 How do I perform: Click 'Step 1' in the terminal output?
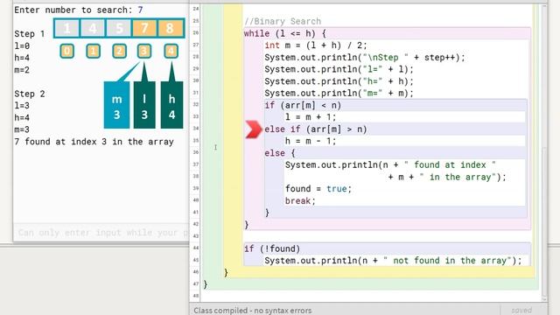point(30,34)
